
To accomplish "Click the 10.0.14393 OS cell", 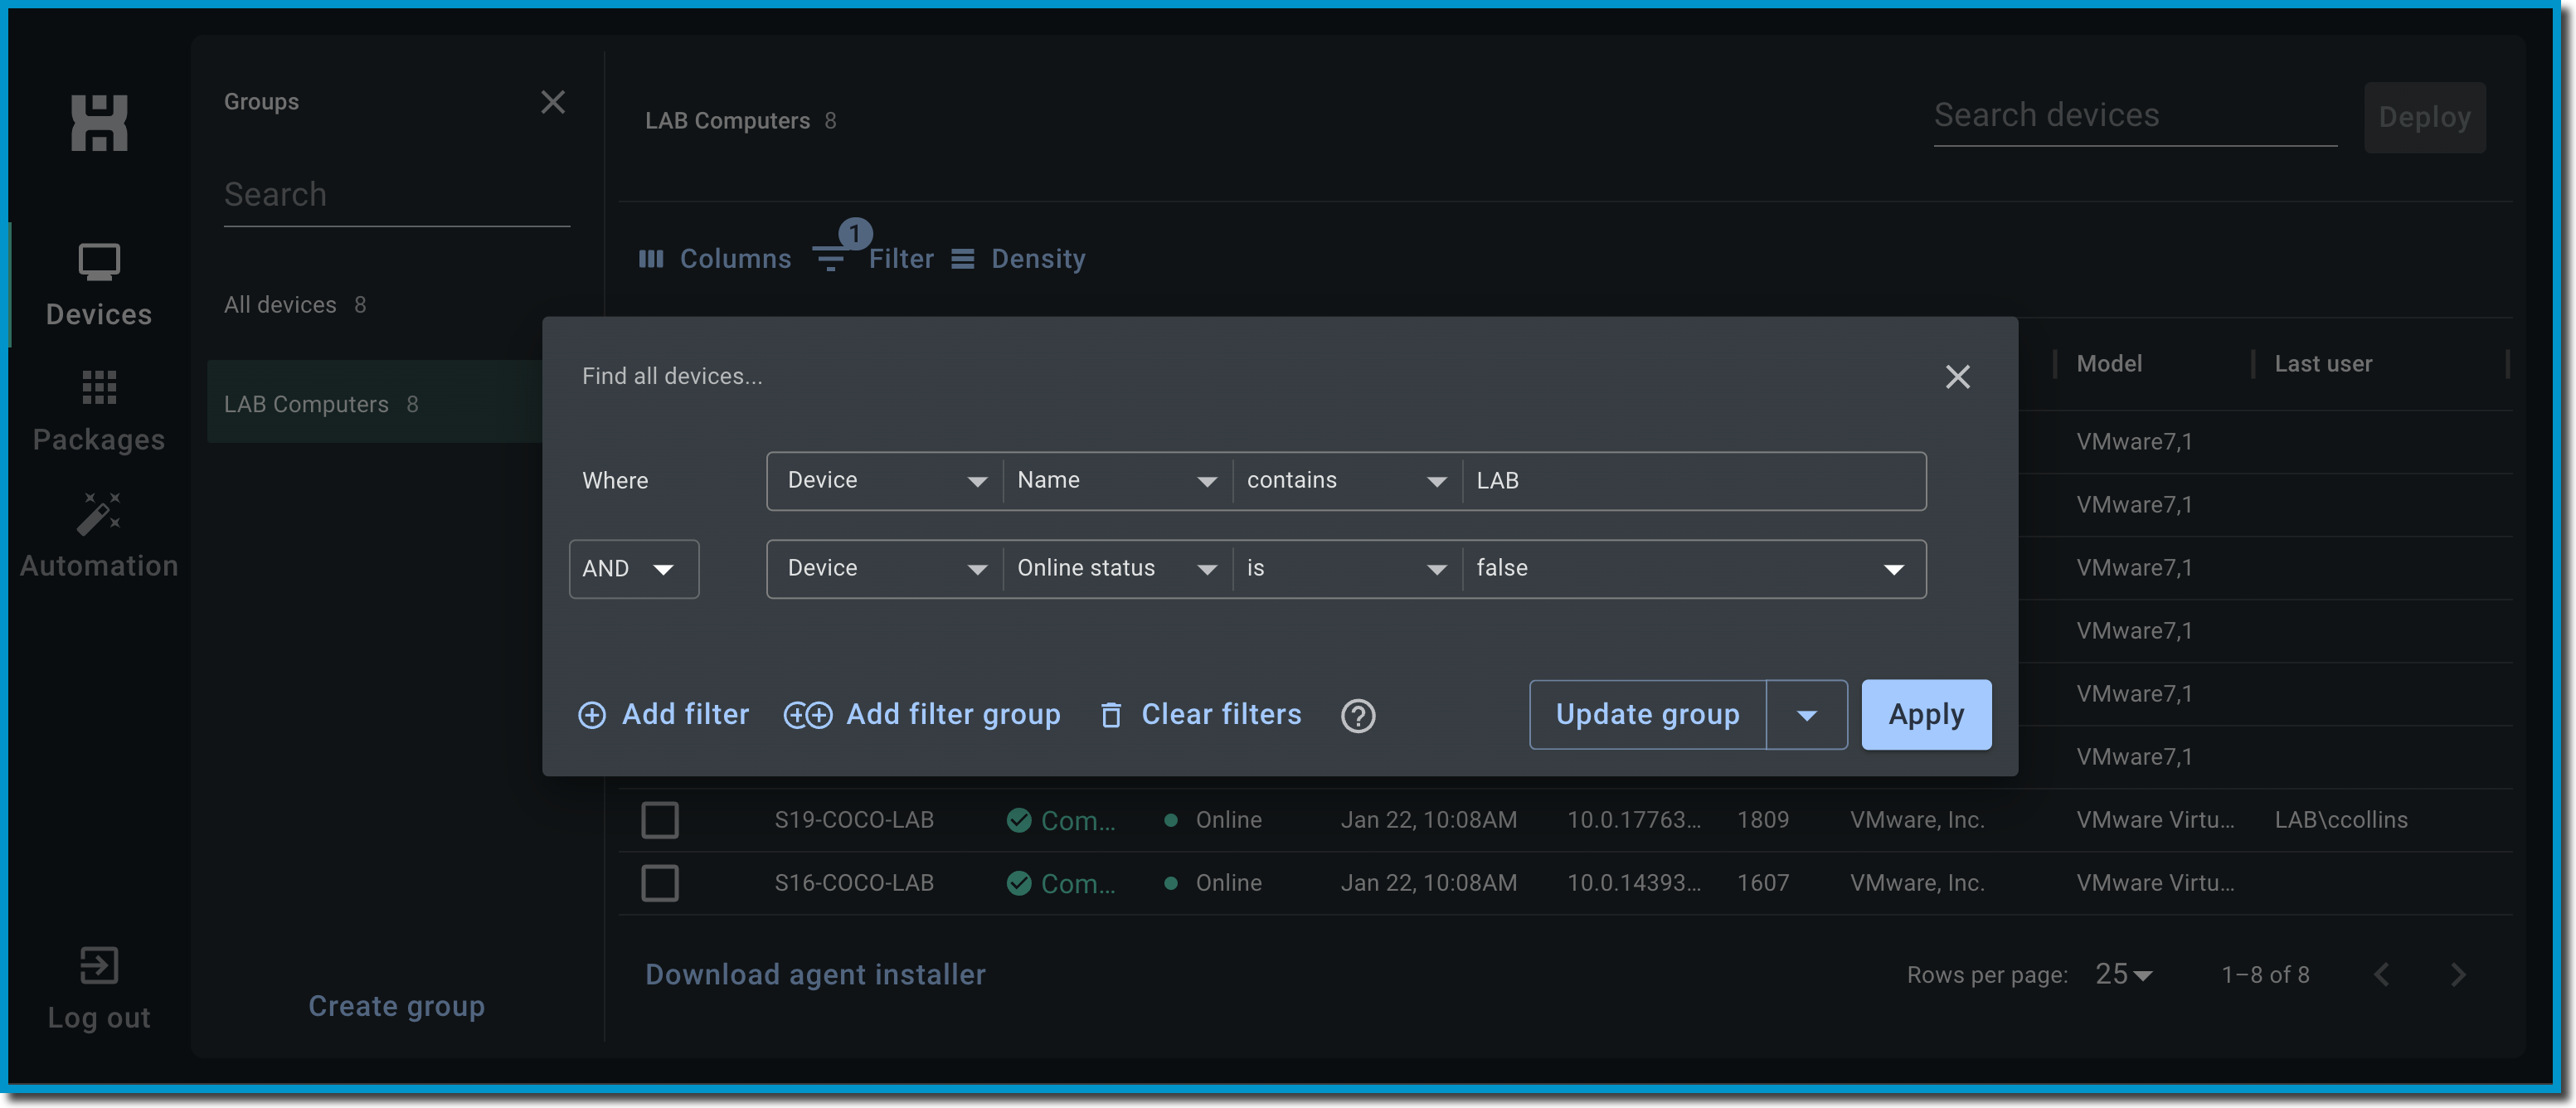I will point(1634,883).
